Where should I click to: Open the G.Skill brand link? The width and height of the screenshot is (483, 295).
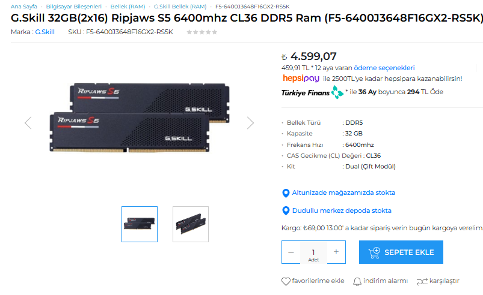(45, 32)
